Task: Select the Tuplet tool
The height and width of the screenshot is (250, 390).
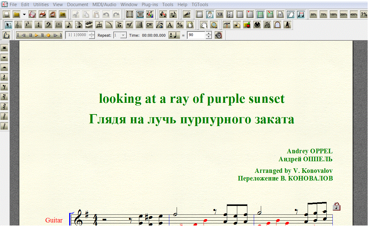Action: click(99, 25)
